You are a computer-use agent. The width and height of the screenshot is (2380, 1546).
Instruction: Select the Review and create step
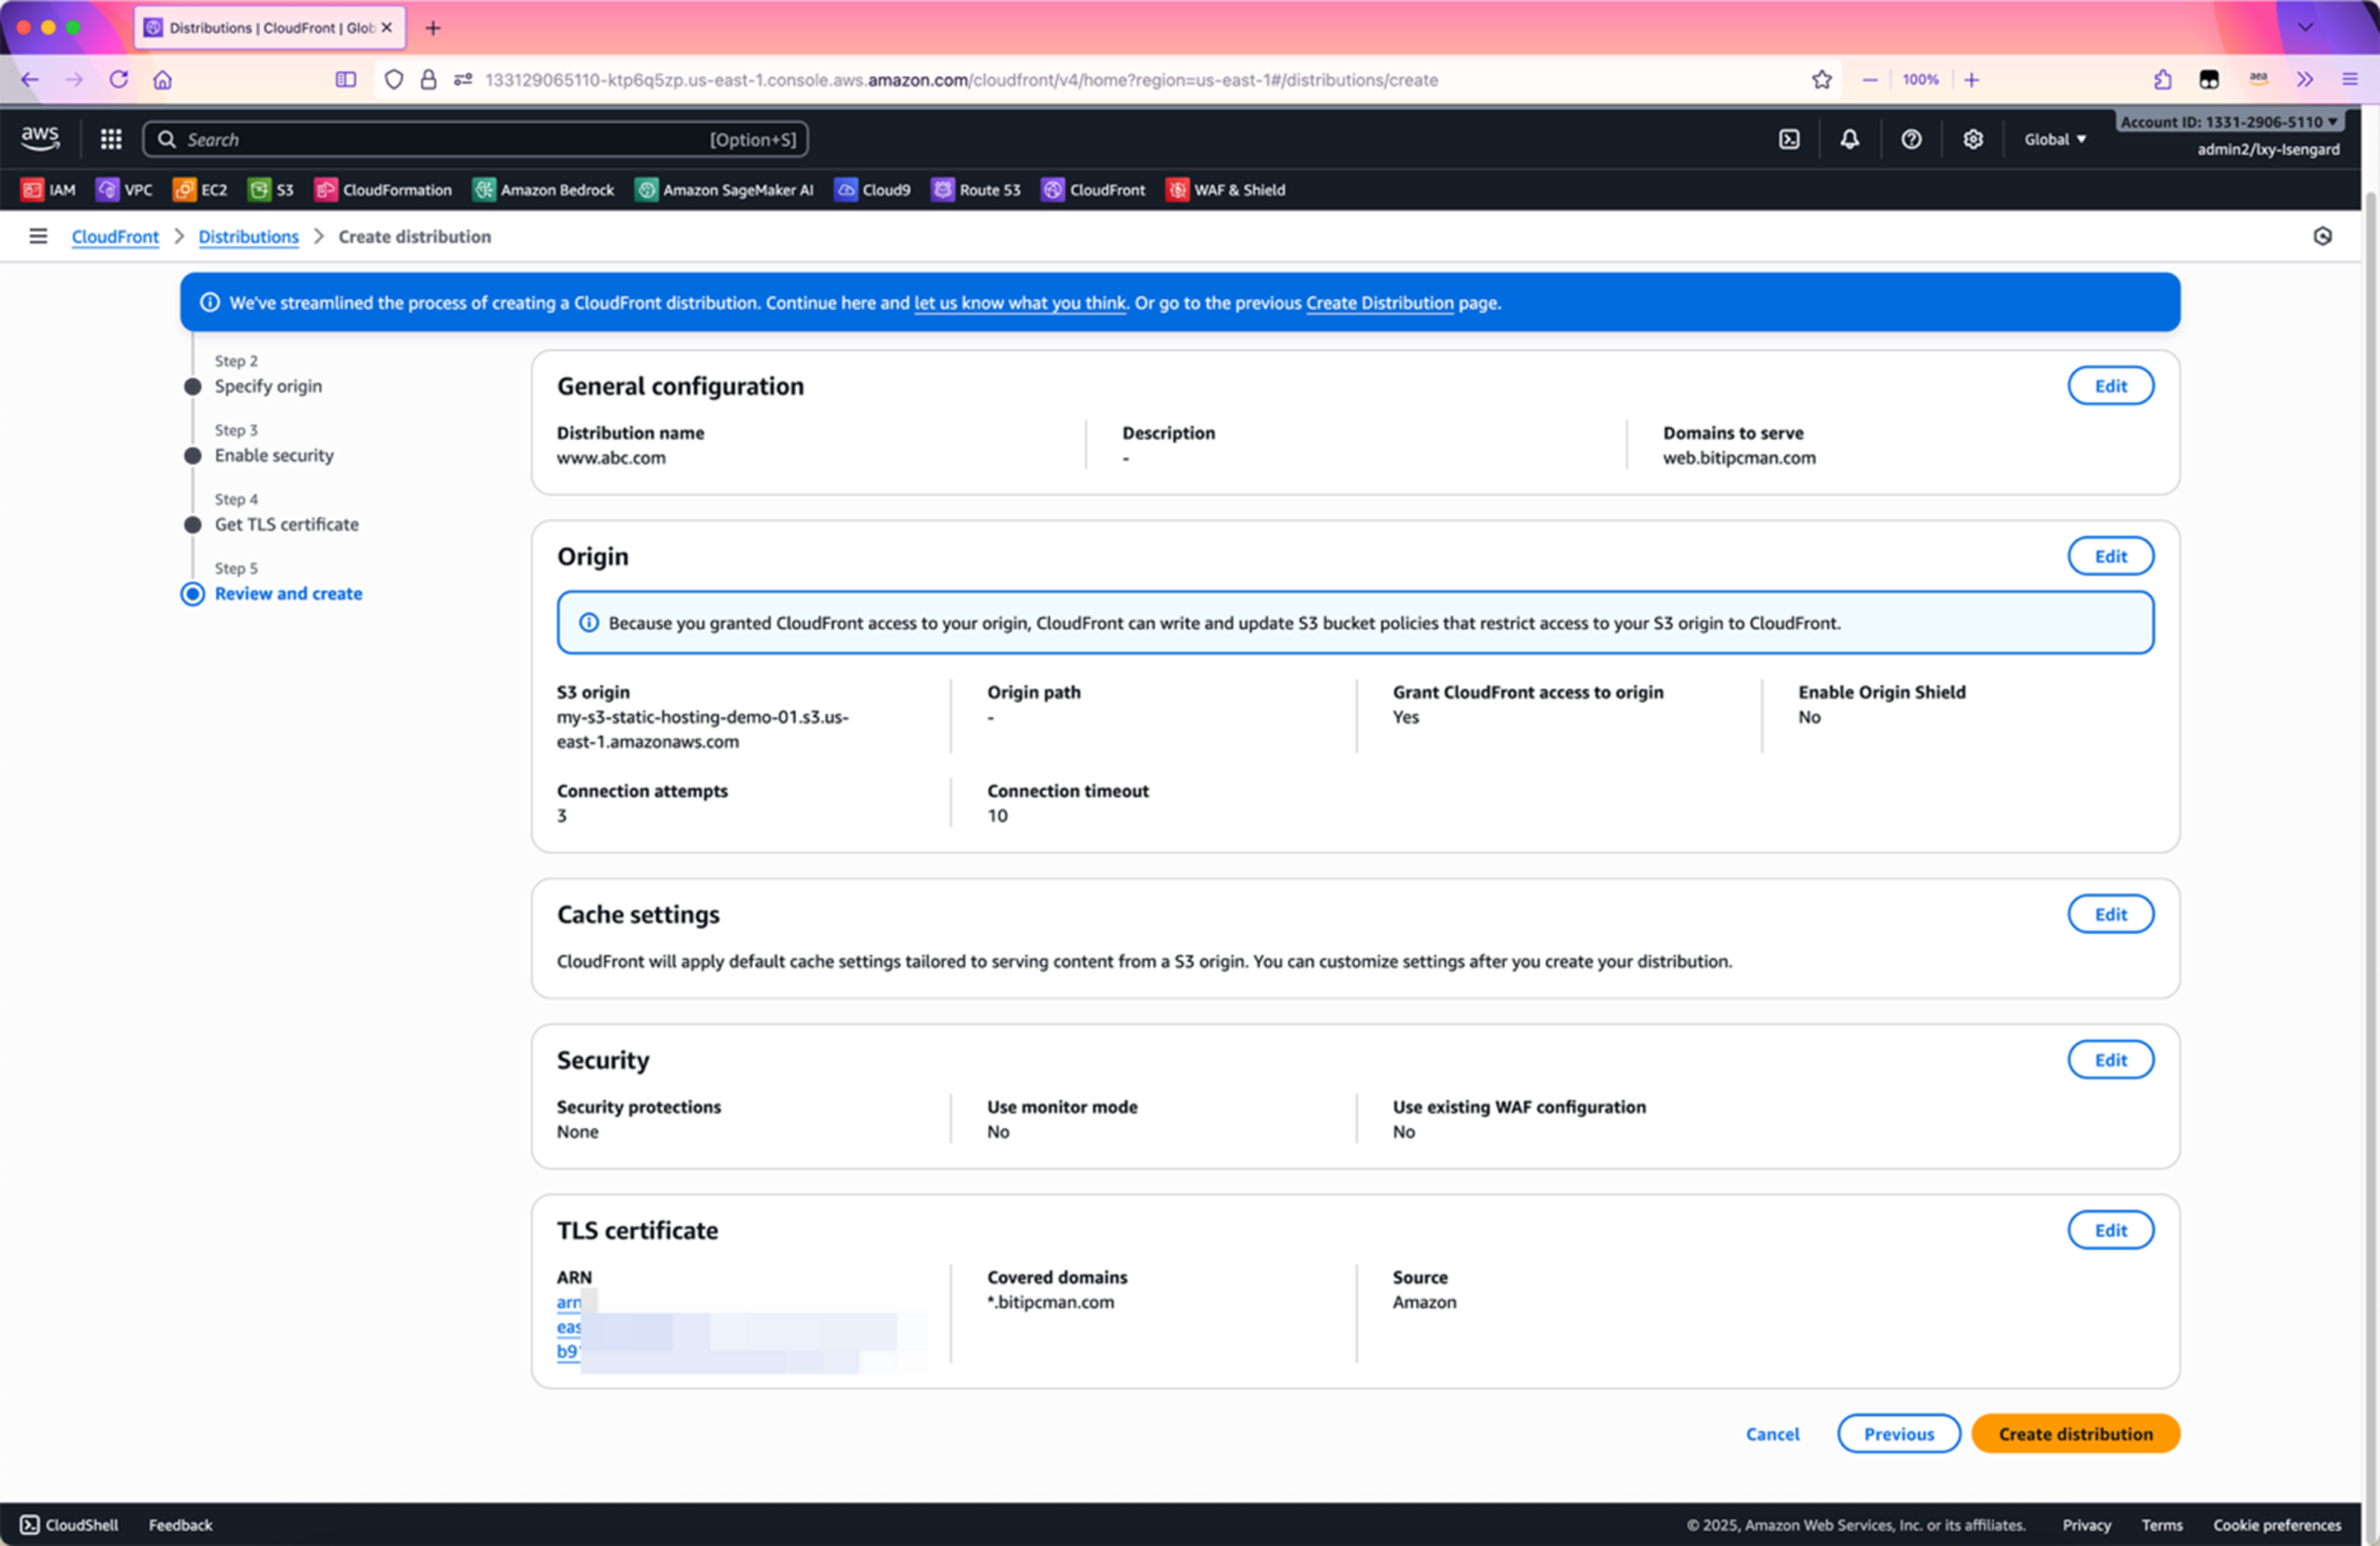(288, 593)
